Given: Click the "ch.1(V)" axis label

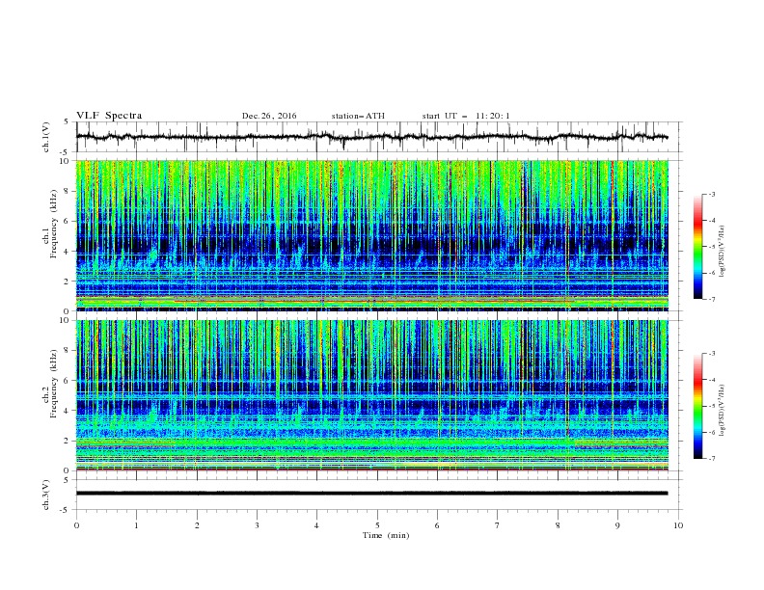Looking at the screenshot, I should 46,137.
